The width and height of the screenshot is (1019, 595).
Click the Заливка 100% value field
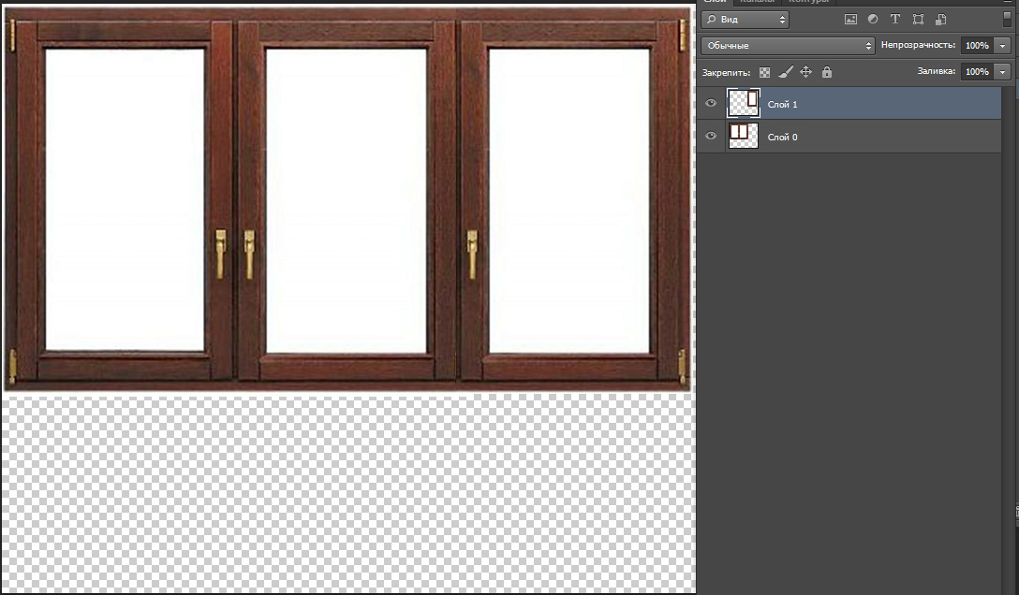[978, 71]
